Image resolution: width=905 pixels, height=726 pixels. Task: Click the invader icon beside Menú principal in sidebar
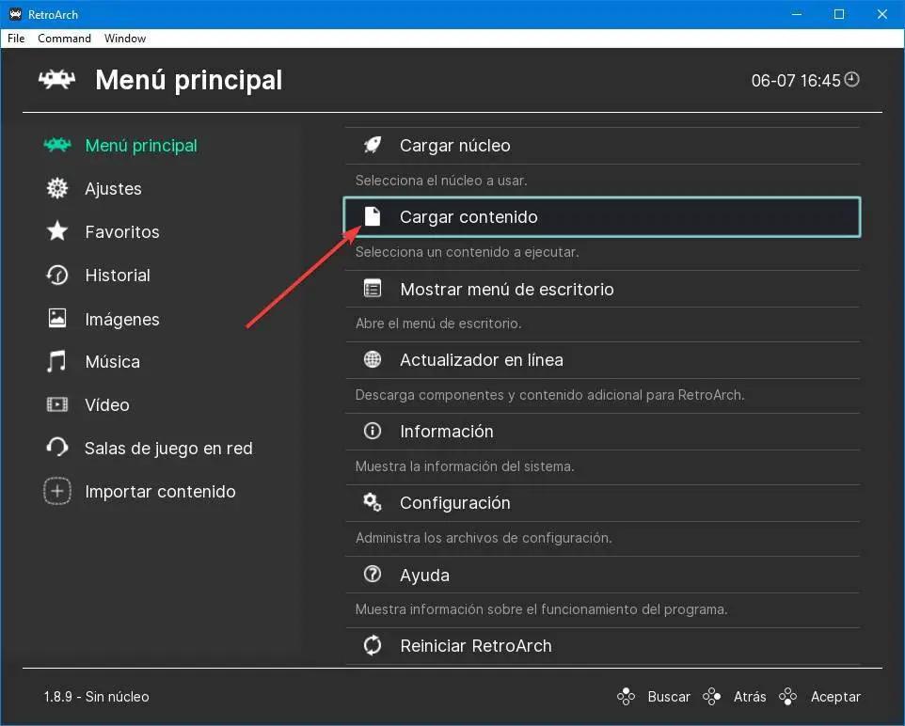tap(57, 145)
